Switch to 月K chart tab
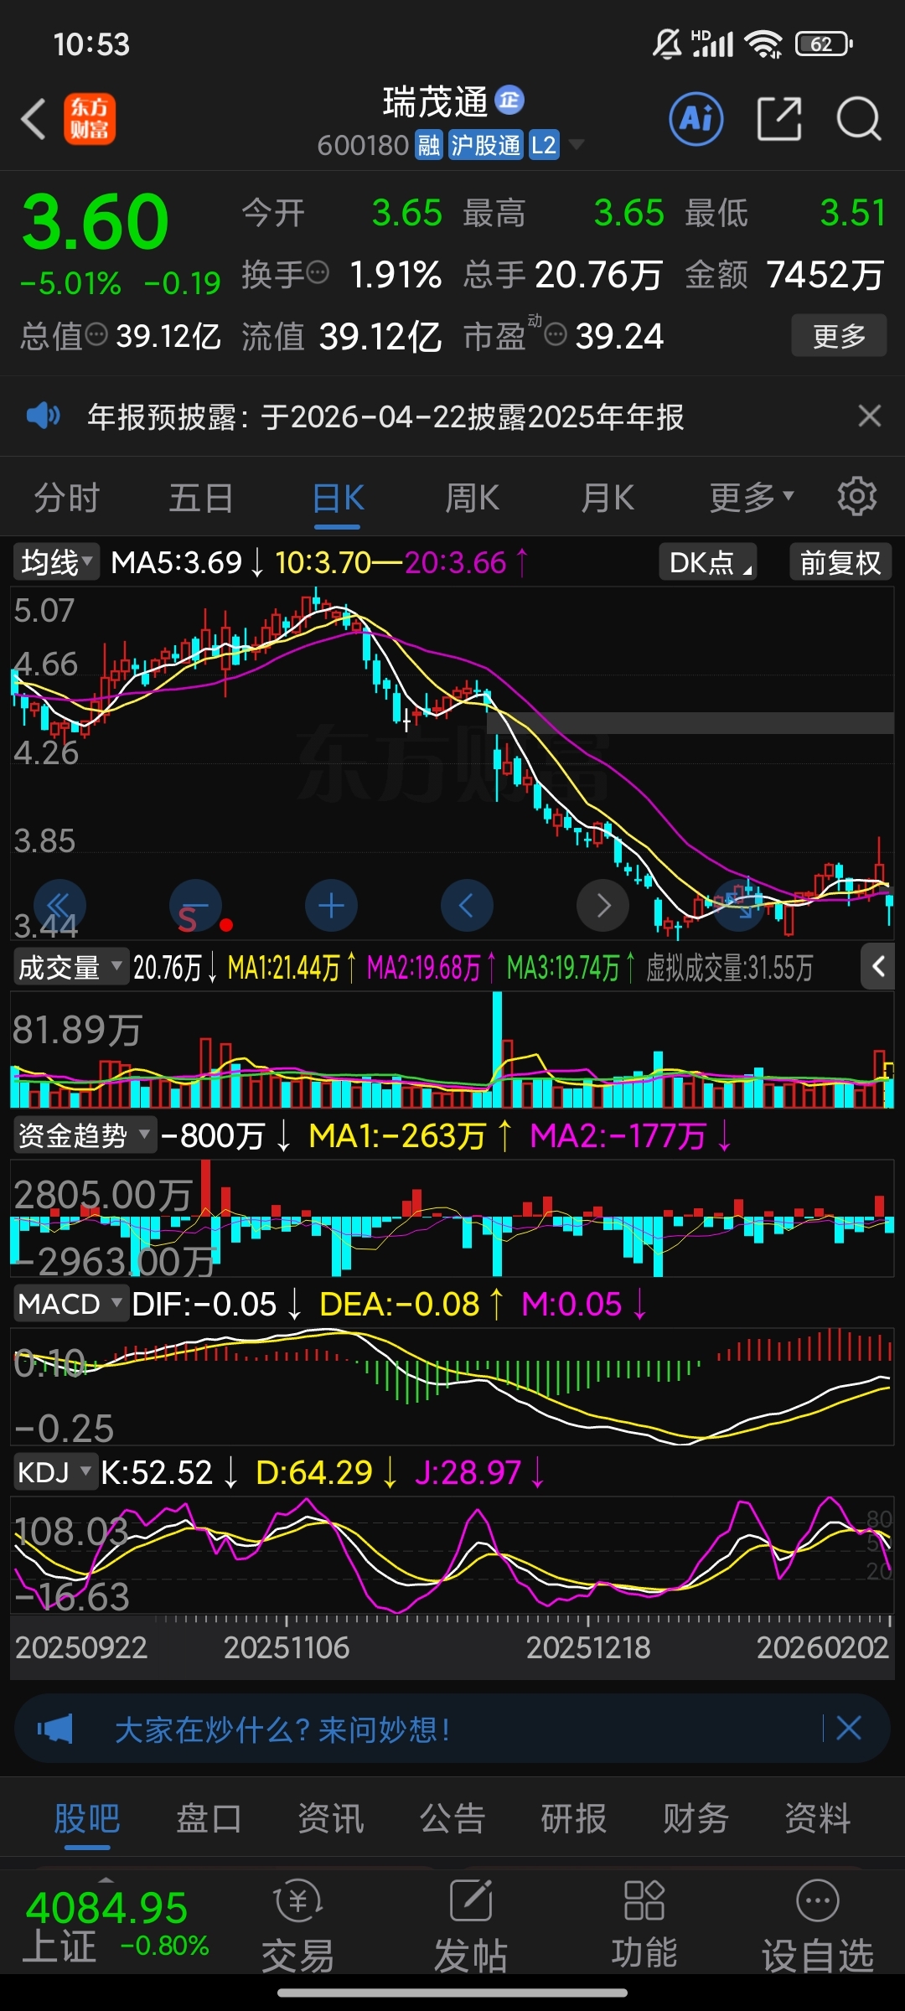The width and height of the screenshot is (905, 2011). coord(608,498)
